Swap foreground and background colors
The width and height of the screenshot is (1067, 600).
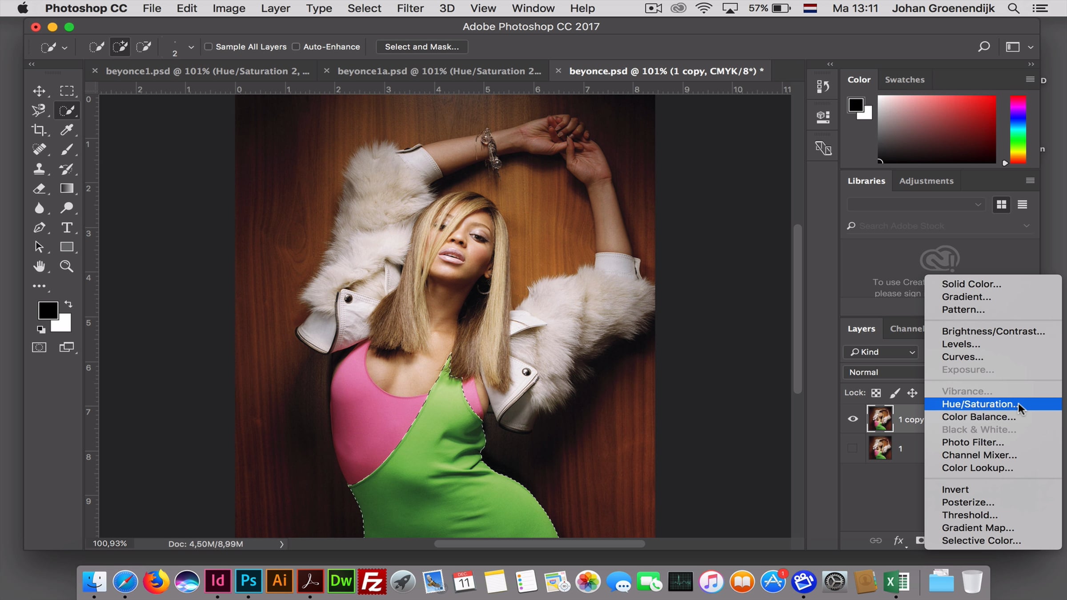68,304
